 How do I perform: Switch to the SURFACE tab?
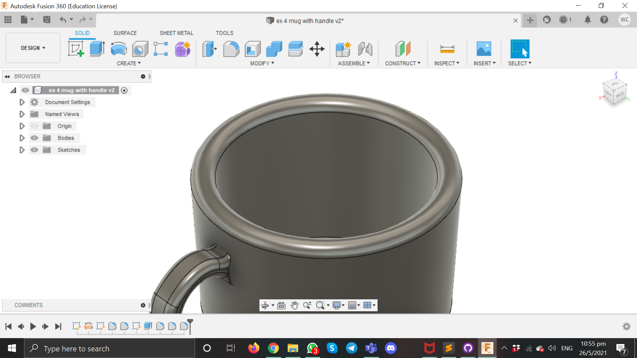coord(125,33)
